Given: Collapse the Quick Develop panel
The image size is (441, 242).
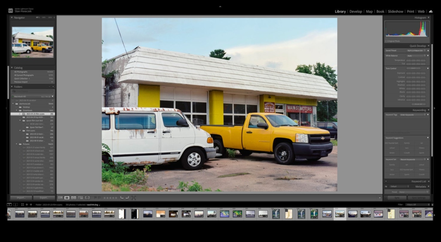Looking at the screenshot, I should pos(428,46).
